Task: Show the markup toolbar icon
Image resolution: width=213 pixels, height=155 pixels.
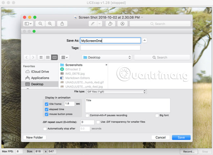Action: [123, 24]
